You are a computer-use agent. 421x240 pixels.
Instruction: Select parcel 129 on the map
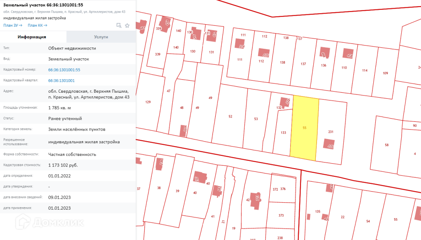tap(148, 102)
